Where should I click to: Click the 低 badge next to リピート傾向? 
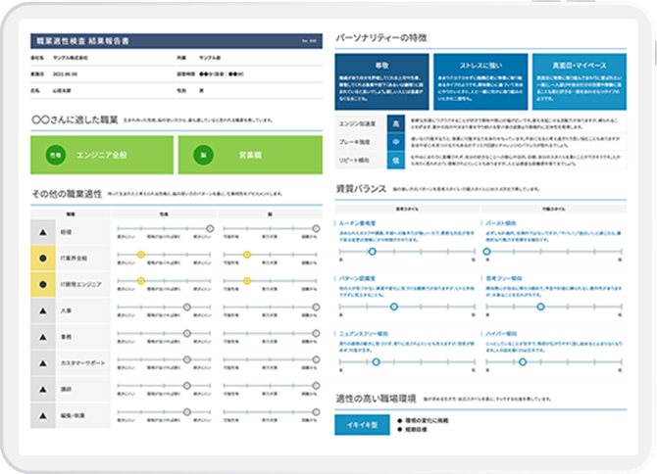[x=396, y=161]
